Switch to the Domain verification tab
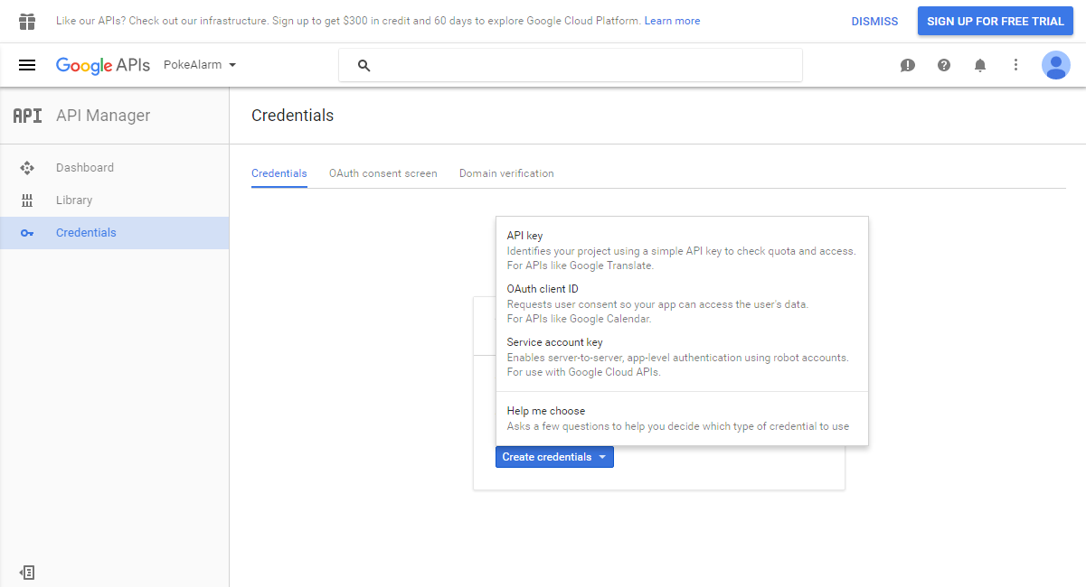 pyautogui.click(x=506, y=173)
